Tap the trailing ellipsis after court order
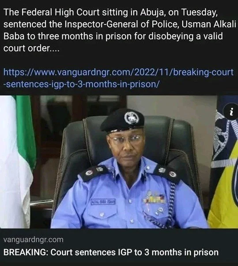Screen dimensions: 238x266 coord(54,49)
